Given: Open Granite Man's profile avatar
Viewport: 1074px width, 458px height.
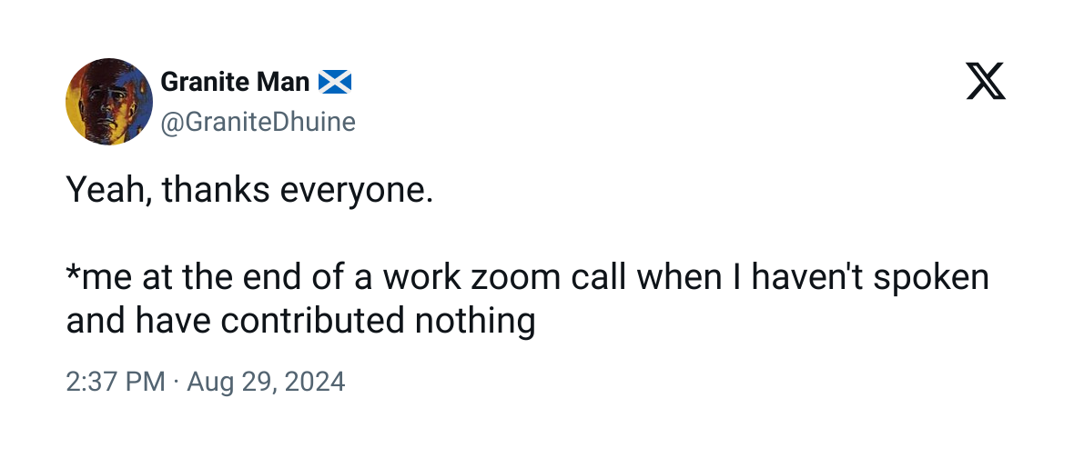Looking at the screenshot, I should click(x=109, y=102).
